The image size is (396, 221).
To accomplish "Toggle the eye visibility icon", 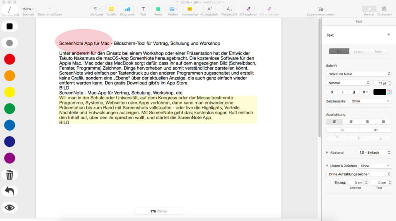I will [10, 207].
